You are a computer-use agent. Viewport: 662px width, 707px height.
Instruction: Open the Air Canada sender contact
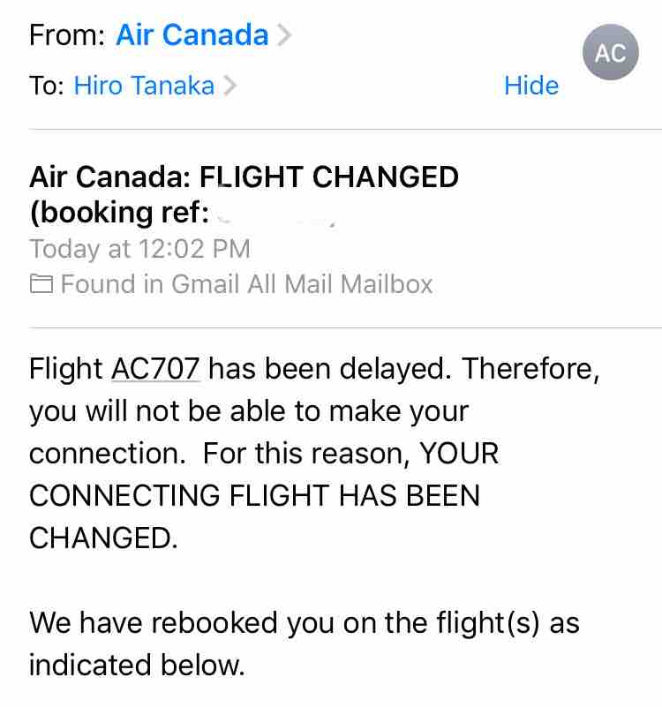coord(192,34)
